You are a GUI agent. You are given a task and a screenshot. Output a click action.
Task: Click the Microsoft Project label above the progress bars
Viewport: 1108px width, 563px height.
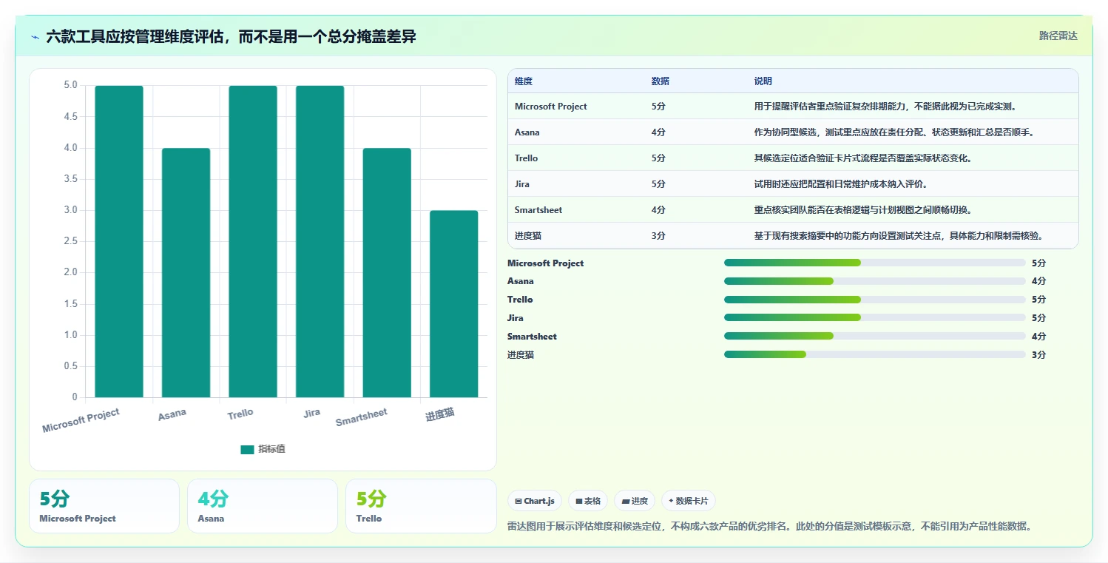[x=545, y=263]
